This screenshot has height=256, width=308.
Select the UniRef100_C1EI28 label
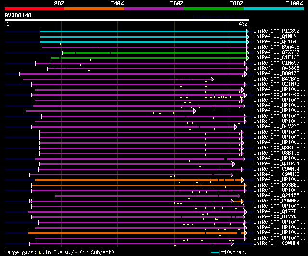coord(276,58)
